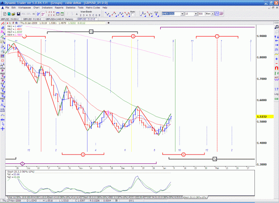This screenshot has height=203, width=279.
Task: Open the DTStoch indicator tab
Action: tap(94, 197)
